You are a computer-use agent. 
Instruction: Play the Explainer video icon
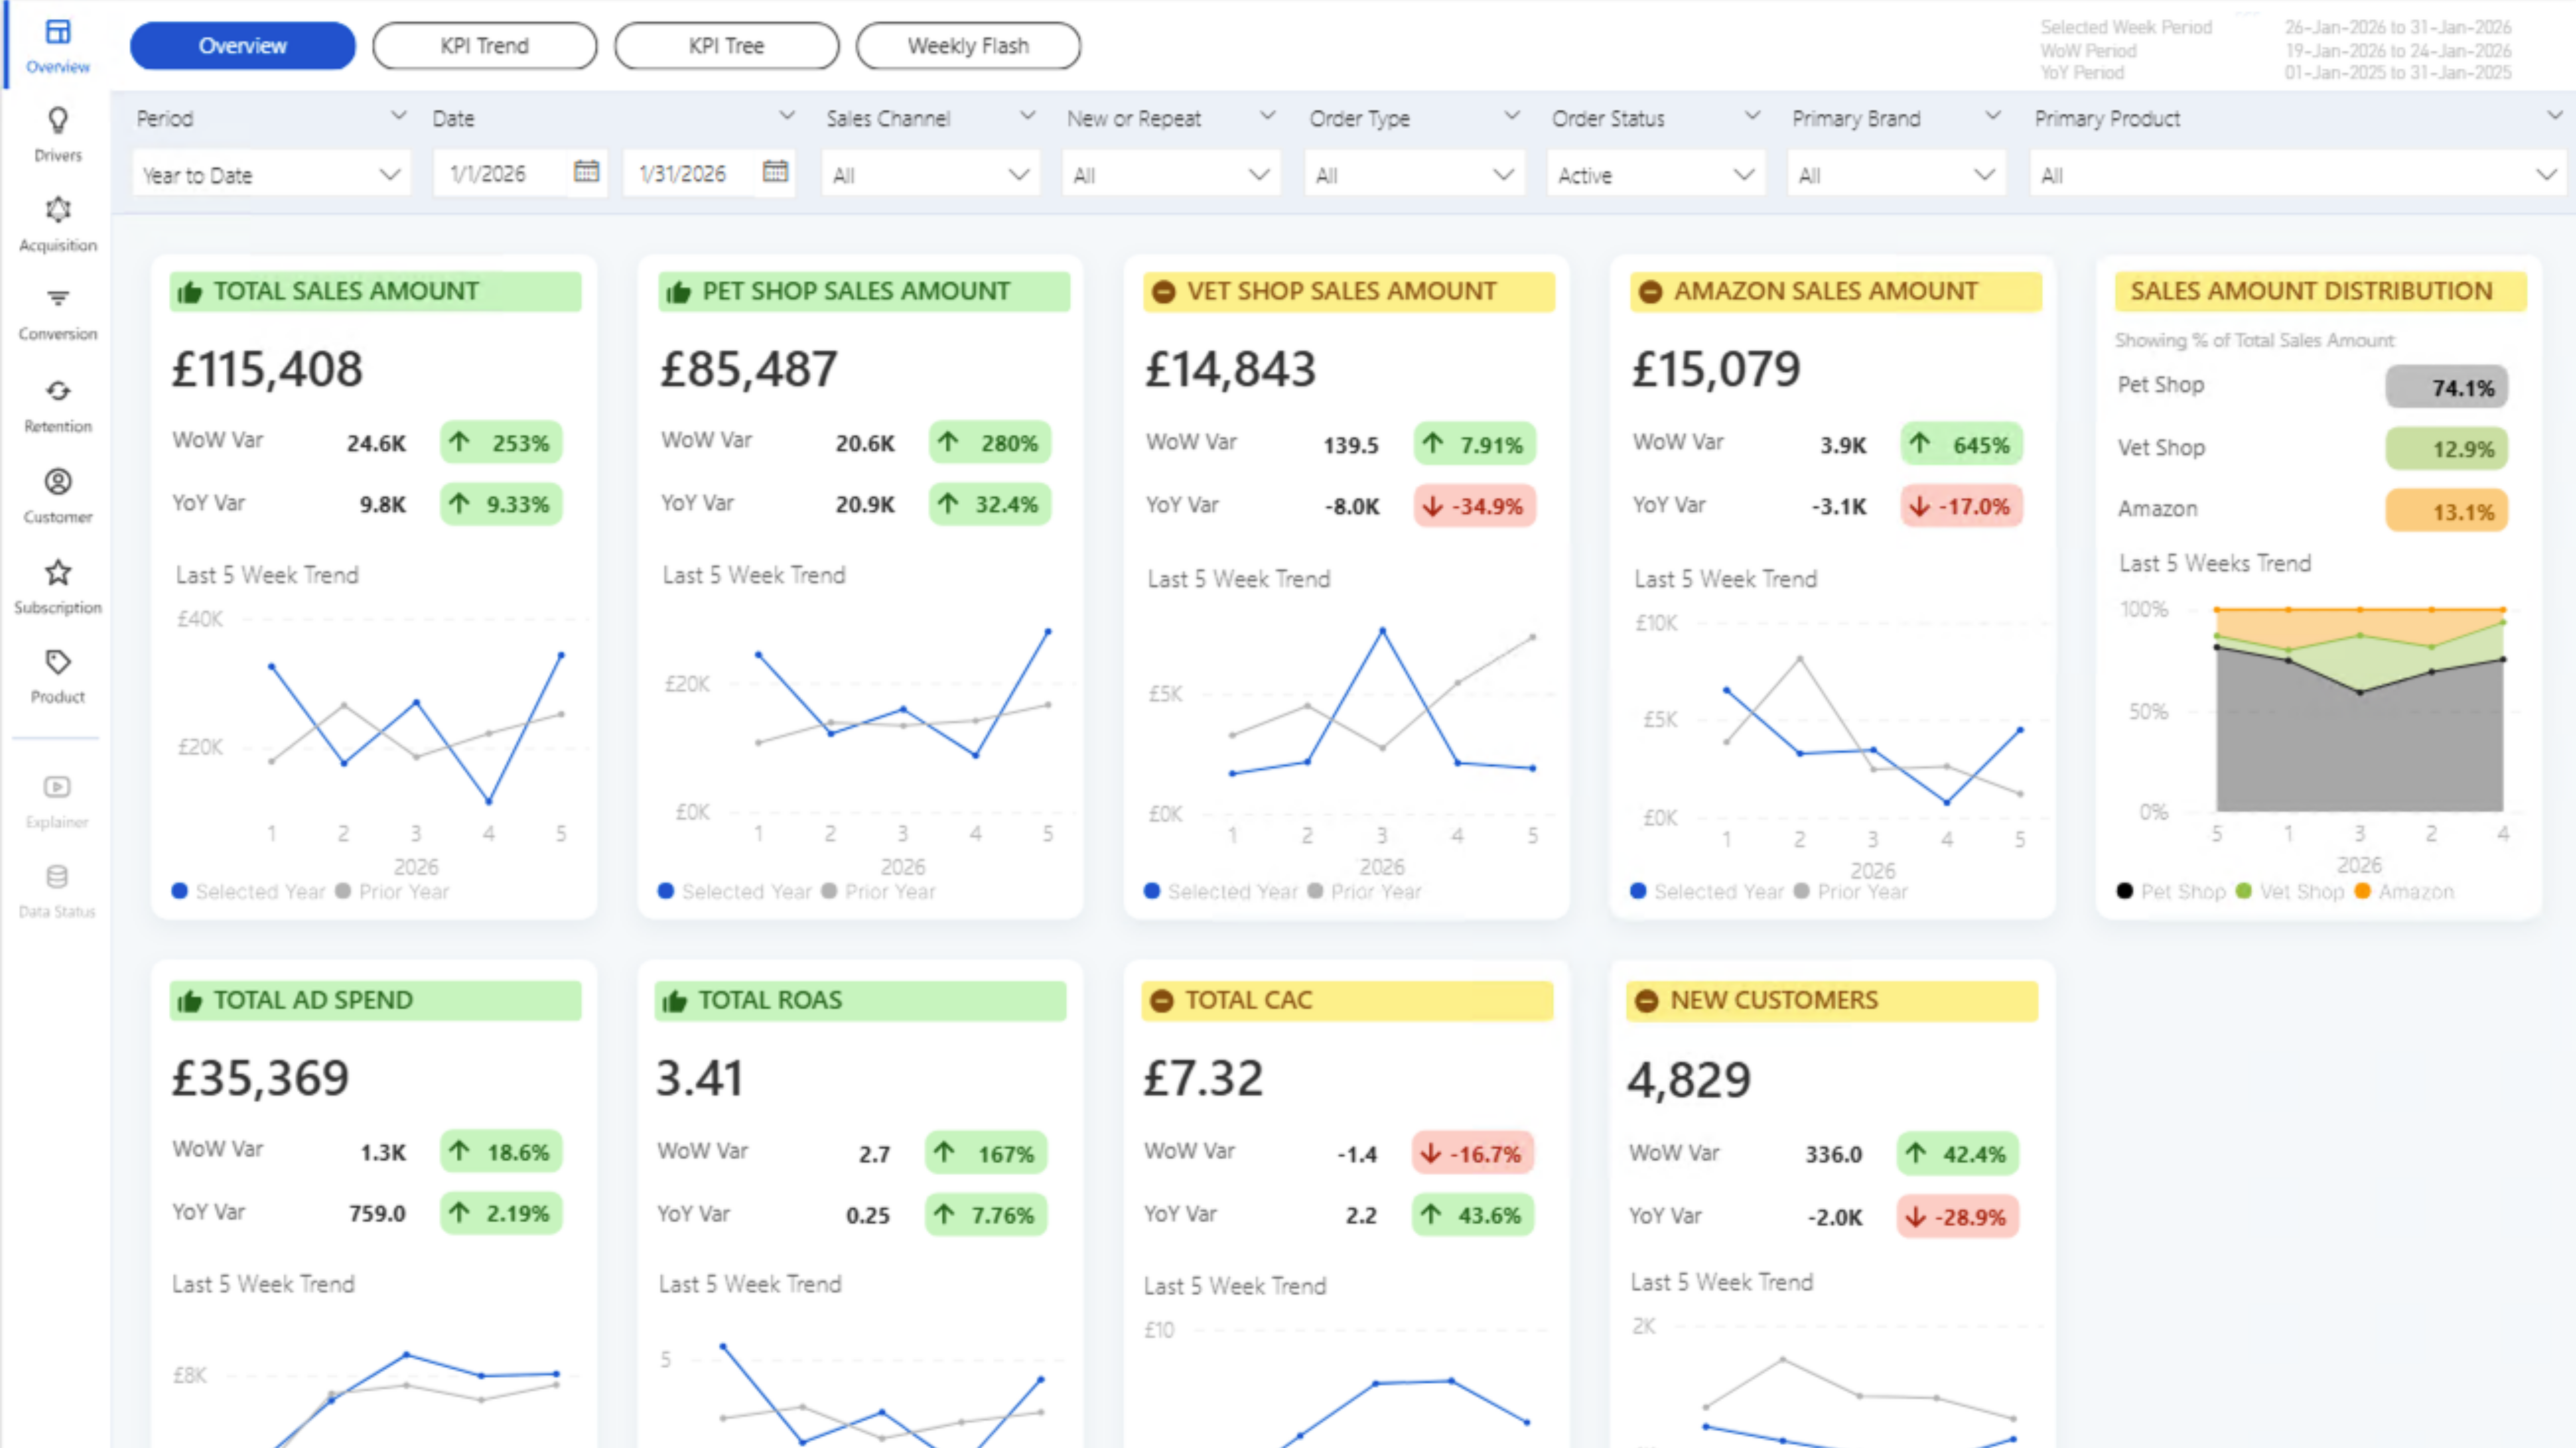coord(57,787)
